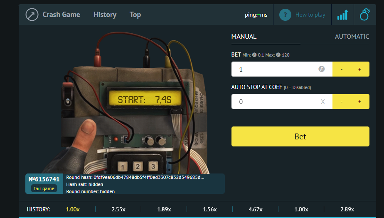Open the bar chart statistics icon

pos(342,15)
